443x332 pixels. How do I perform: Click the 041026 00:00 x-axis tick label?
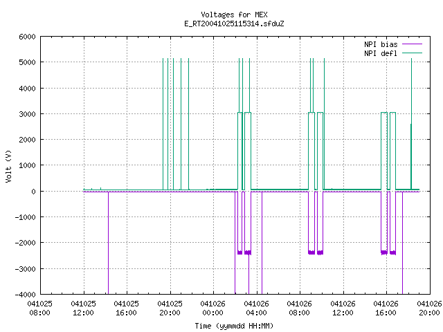point(213,308)
